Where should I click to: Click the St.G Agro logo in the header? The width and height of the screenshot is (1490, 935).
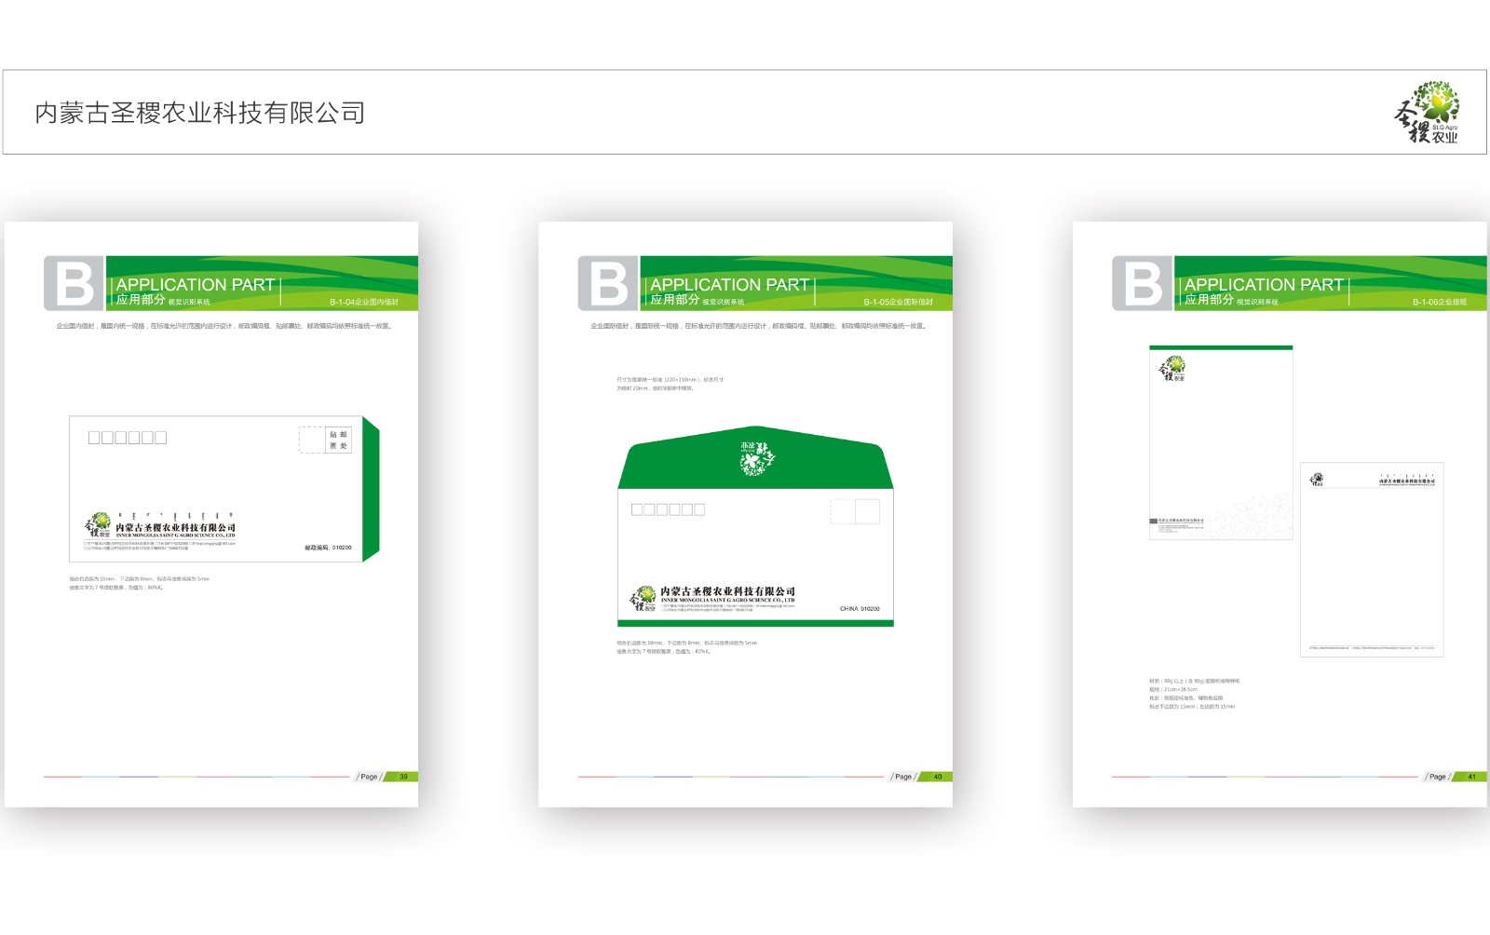coord(1427,113)
